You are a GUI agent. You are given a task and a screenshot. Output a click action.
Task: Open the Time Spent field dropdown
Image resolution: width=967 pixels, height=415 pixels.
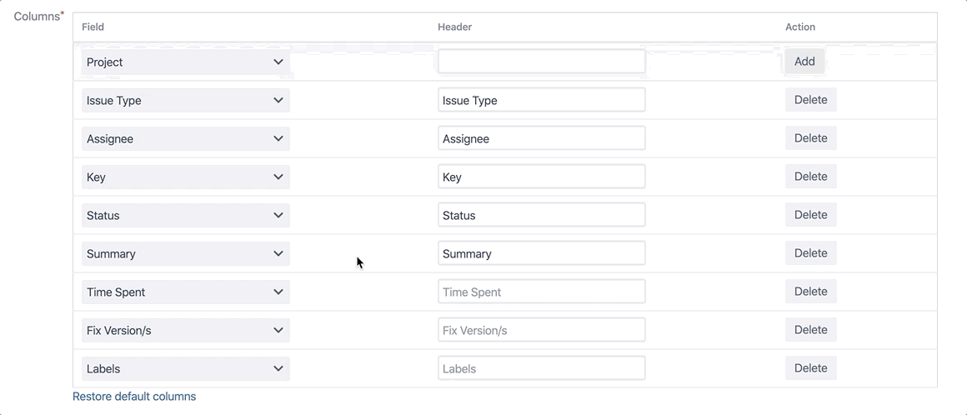coord(185,292)
